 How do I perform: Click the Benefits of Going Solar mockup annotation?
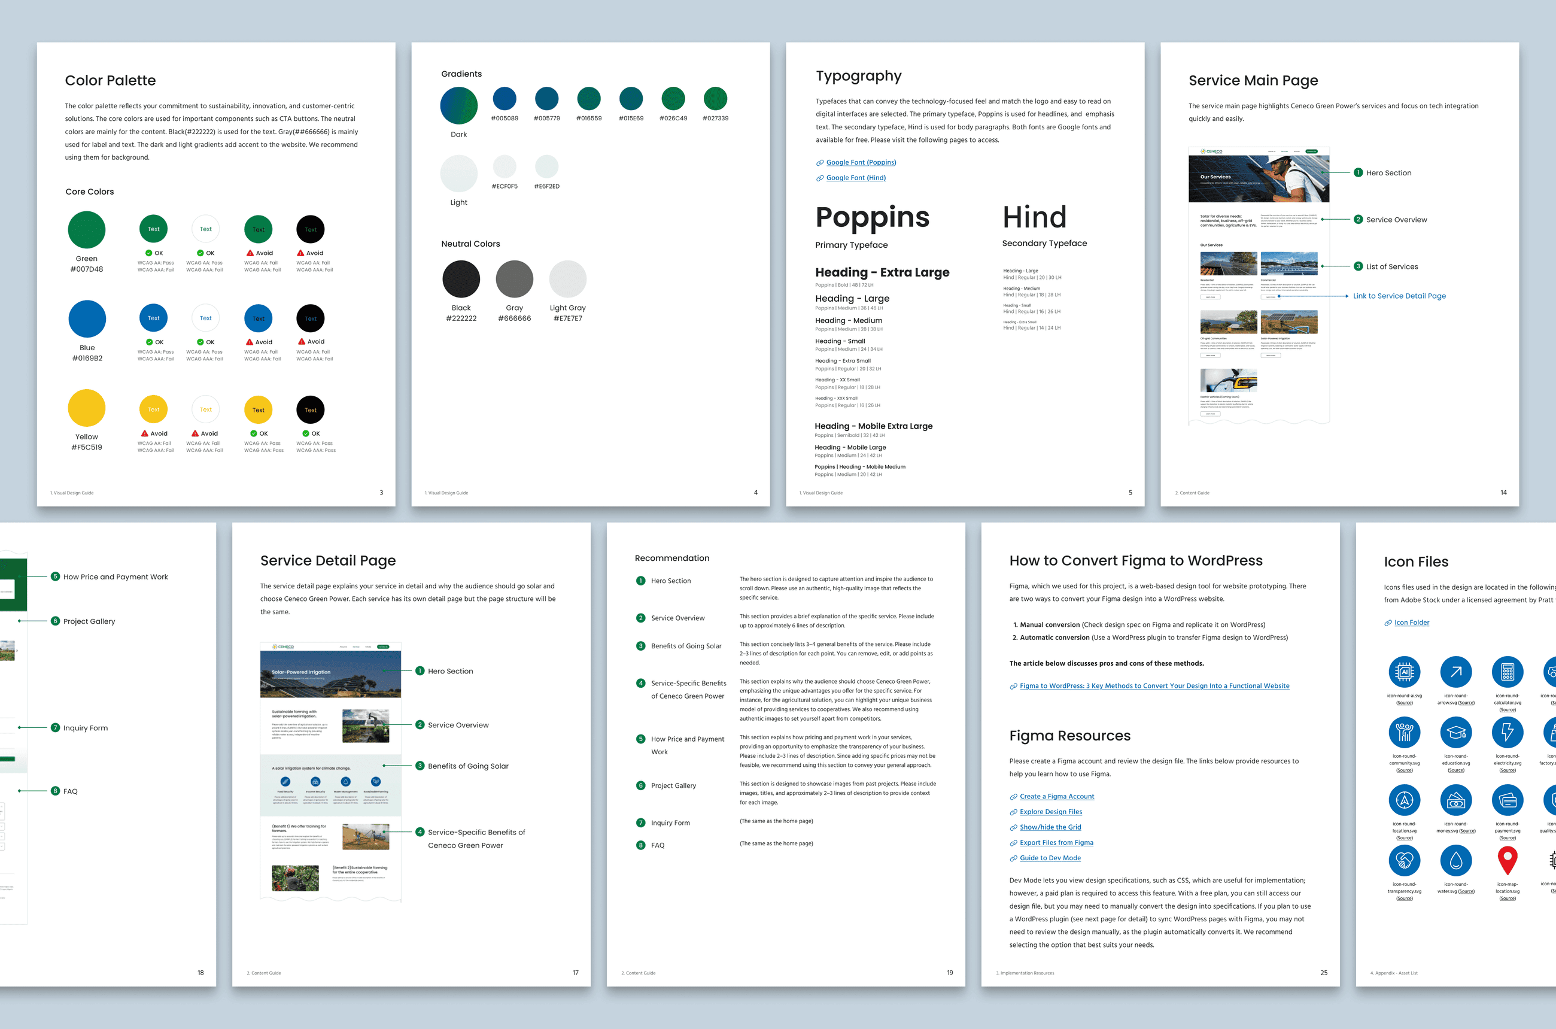[x=468, y=766]
